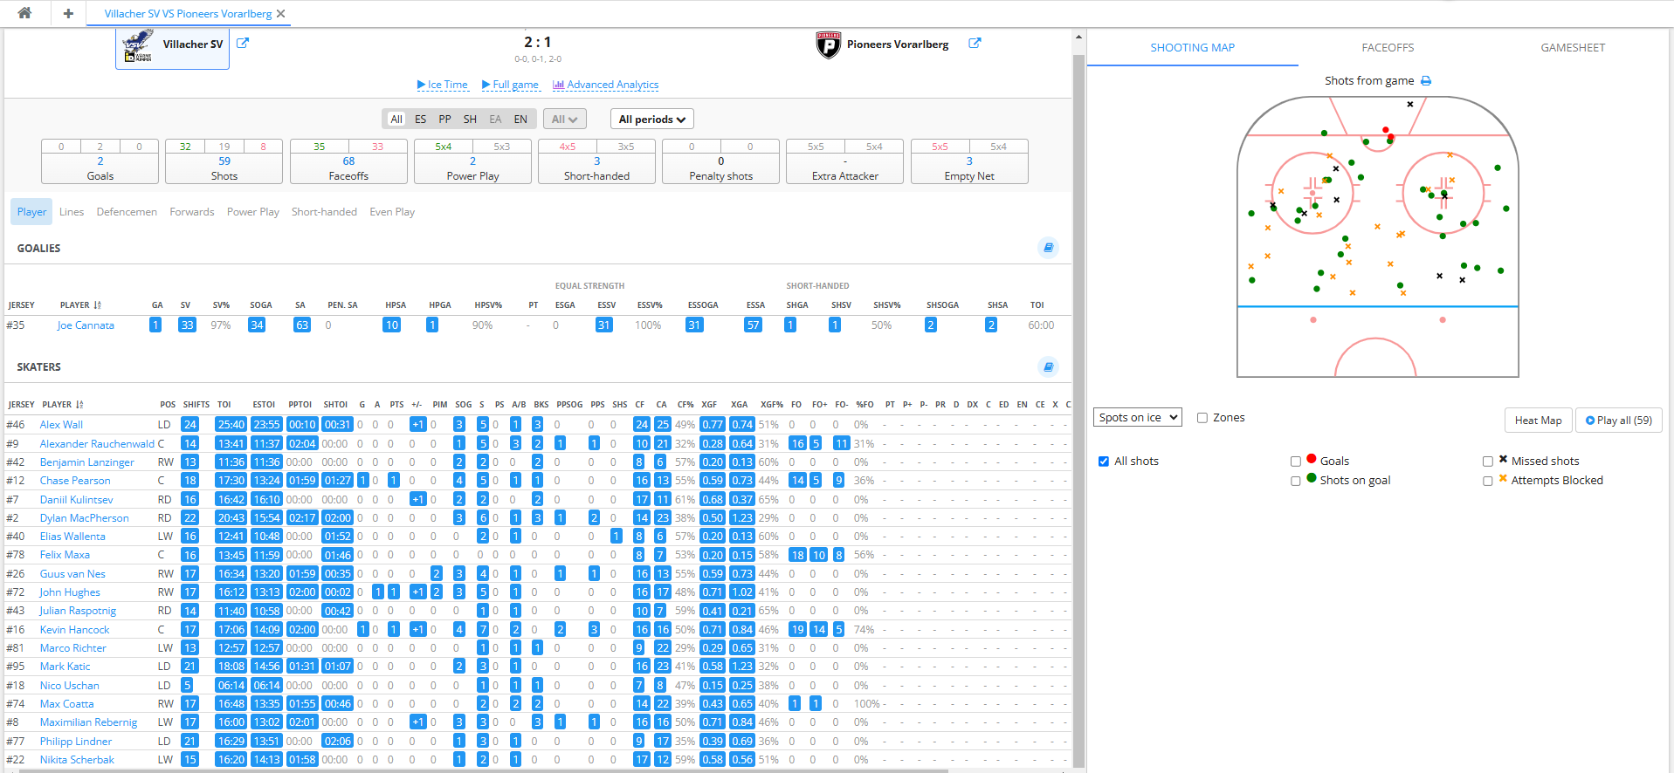The height and width of the screenshot is (773, 1674).
Task: Click the Skaters section export icon
Action: [1048, 367]
